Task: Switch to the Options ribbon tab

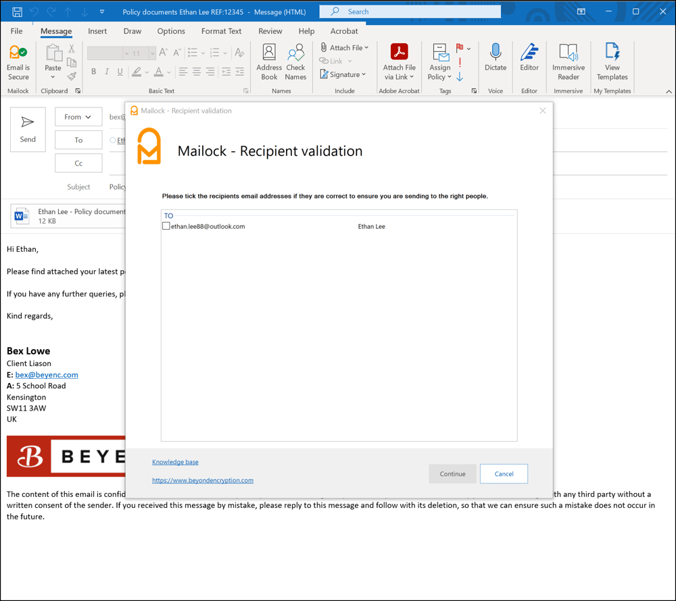Action: pos(170,30)
